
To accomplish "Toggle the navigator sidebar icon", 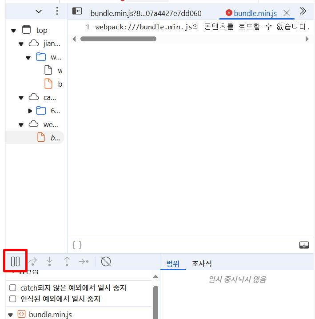I will (x=77, y=11).
